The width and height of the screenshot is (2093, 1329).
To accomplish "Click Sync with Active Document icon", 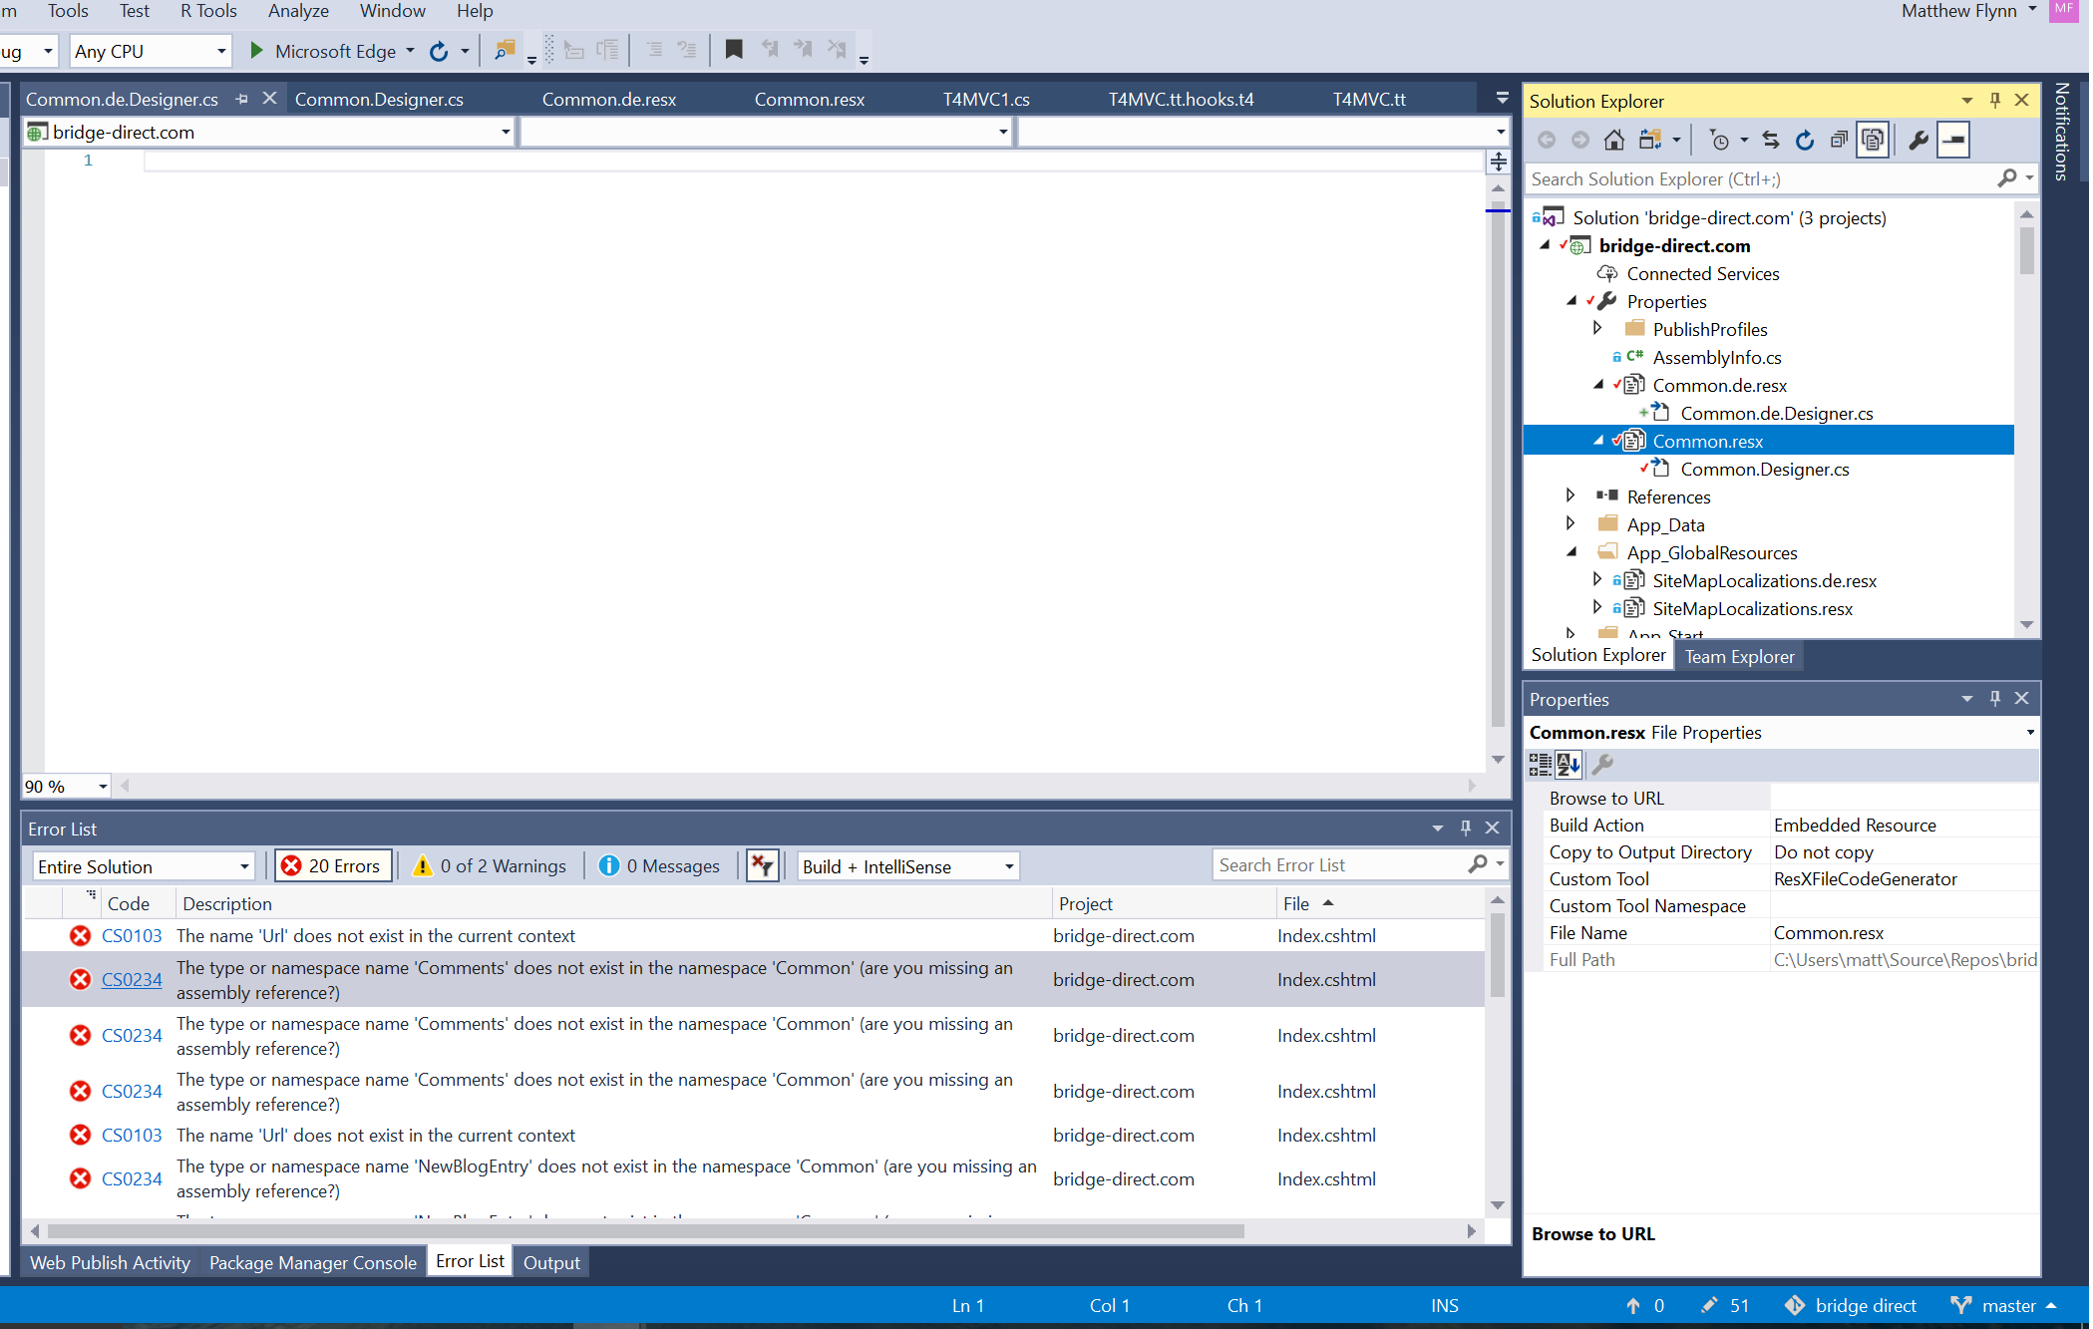I will 1771,141.
